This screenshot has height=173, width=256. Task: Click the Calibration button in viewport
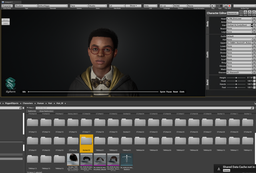[x=6, y=20]
